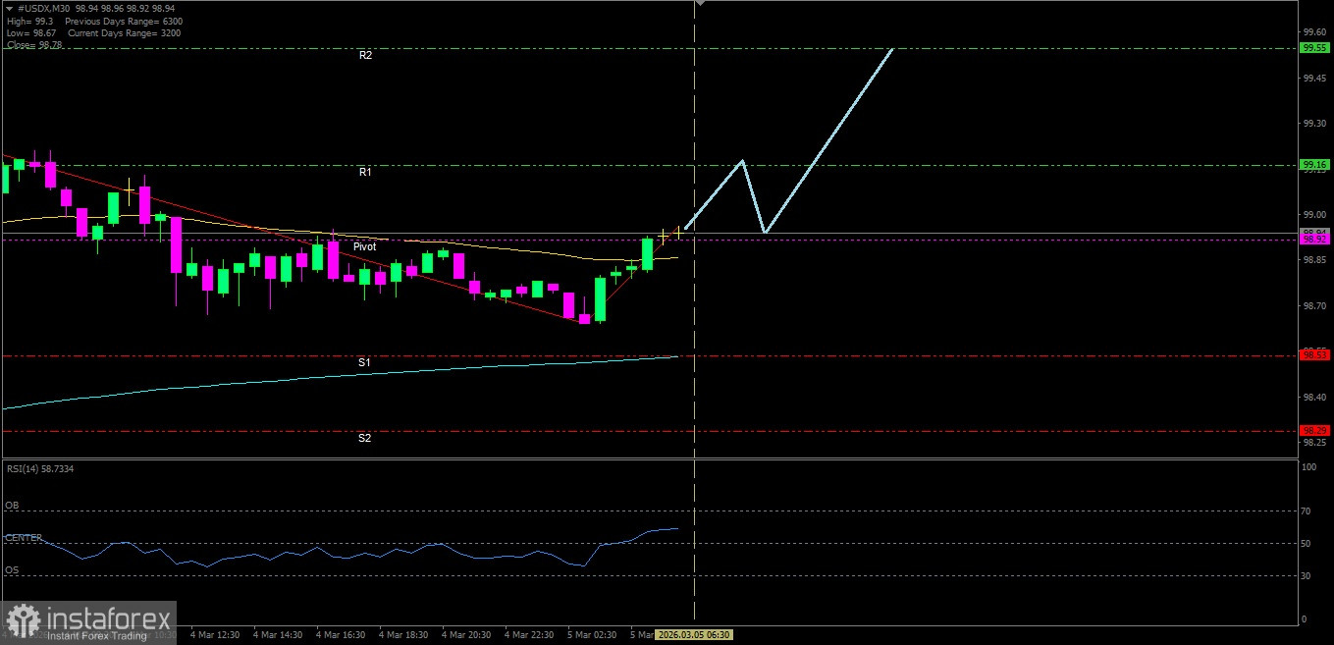Click 98.85 on the price scale
Viewport: 1334px width, 645px height.
point(1313,260)
